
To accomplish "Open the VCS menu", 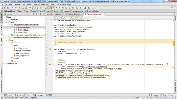I will point(57,4).
